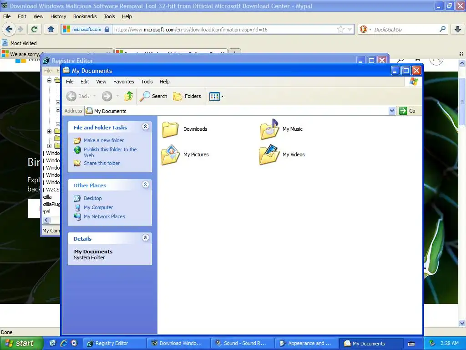The height and width of the screenshot is (350, 466).
Task: Click the Go button next to Address
Action: tap(407, 111)
